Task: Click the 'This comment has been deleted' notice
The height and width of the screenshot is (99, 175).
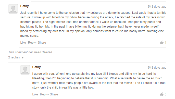Action: [x=30, y=52]
